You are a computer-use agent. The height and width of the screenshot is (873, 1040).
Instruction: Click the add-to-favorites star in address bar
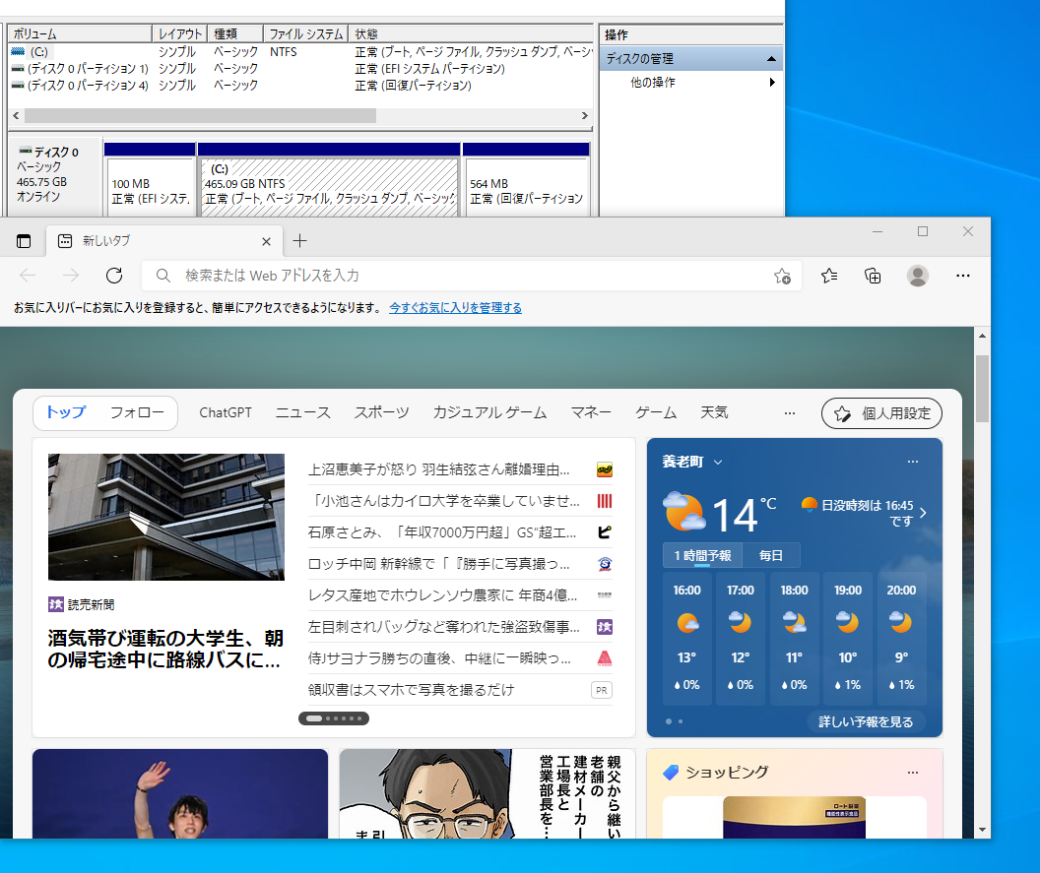782,277
